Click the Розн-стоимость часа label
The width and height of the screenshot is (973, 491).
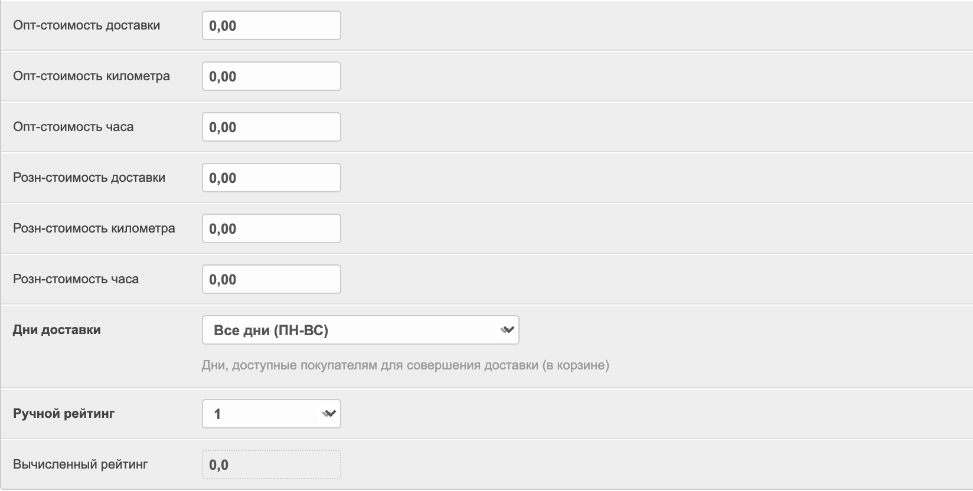coord(76,279)
